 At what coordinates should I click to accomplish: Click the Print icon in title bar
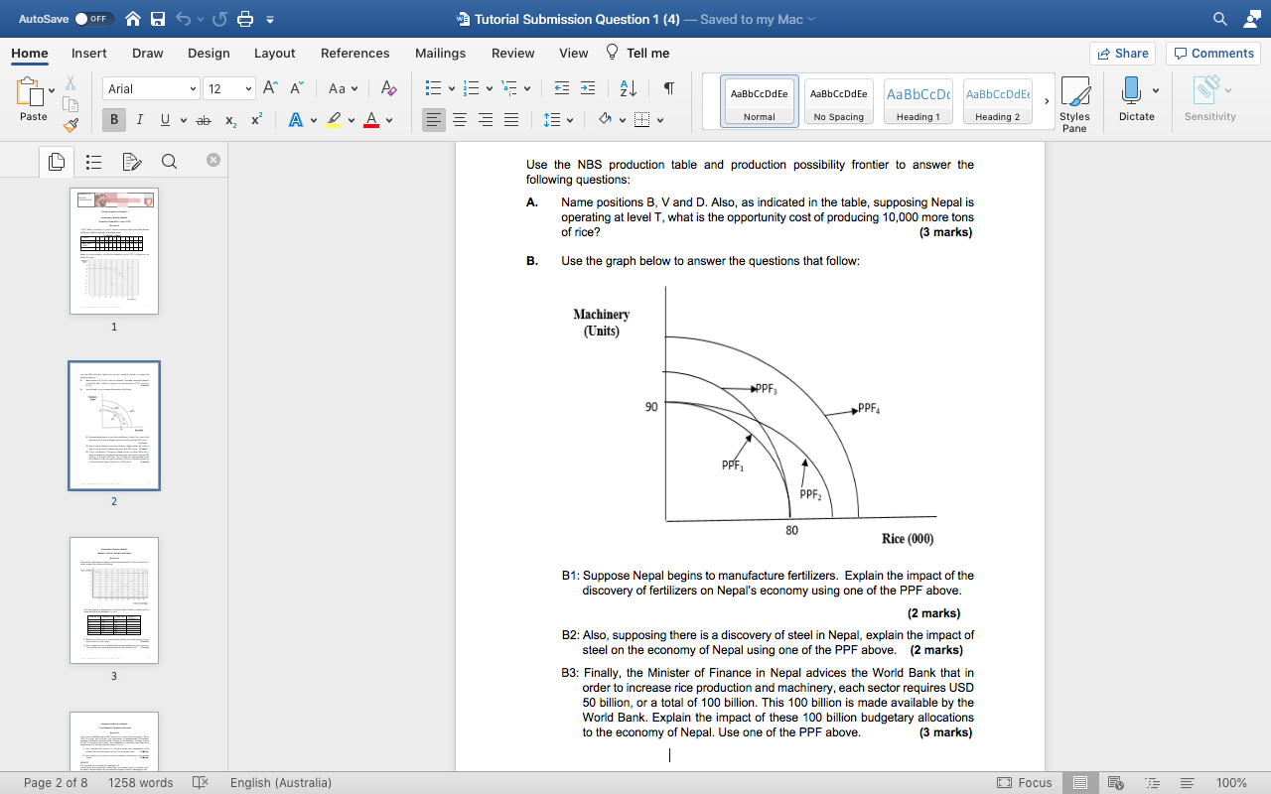(x=245, y=19)
